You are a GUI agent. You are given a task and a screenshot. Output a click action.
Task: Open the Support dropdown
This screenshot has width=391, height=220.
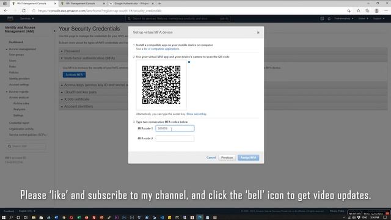tap(379, 18)
